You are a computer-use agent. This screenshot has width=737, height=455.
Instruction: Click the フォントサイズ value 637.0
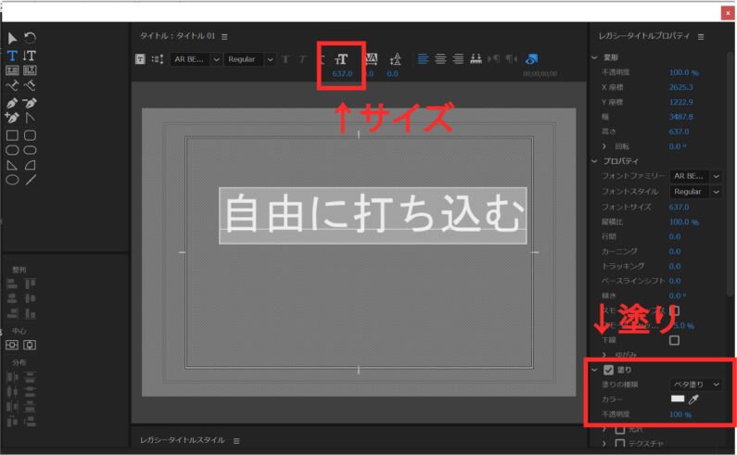pos(681,207)
